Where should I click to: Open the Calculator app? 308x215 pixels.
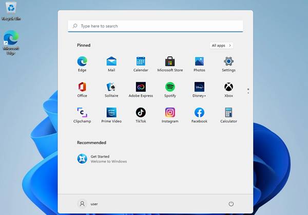[x=228, y=115]
